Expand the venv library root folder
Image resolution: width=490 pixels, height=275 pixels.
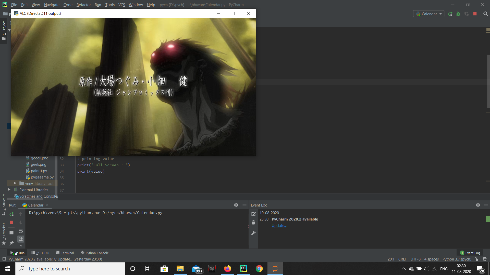coord(15,183)
